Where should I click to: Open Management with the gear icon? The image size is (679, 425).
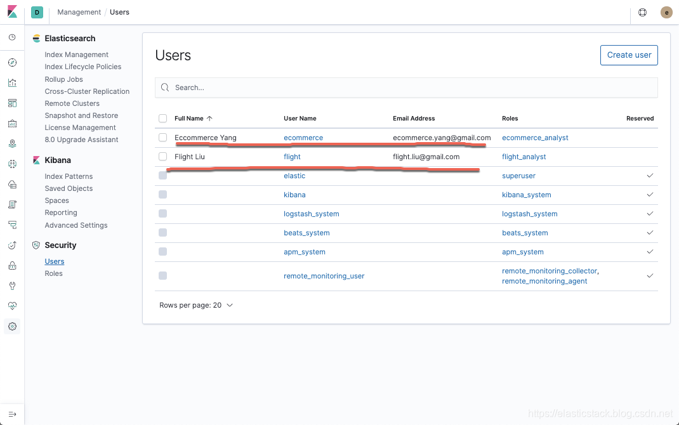click(12, 326)
